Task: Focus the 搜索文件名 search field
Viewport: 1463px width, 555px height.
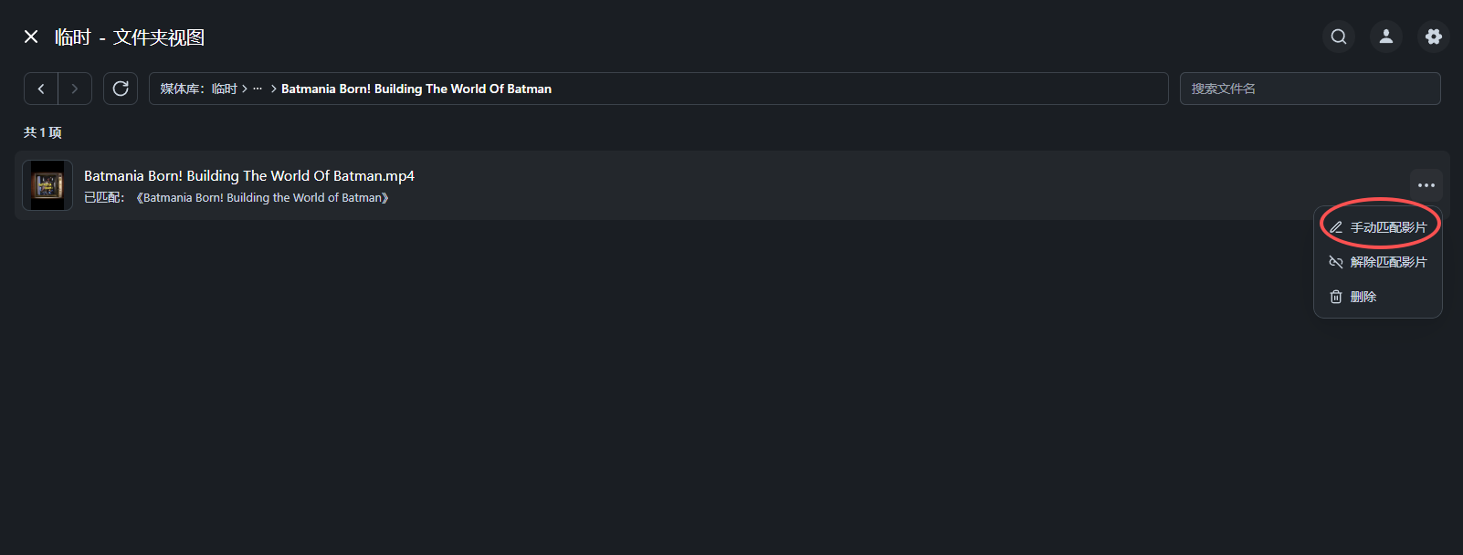Action: point(1310,89)
